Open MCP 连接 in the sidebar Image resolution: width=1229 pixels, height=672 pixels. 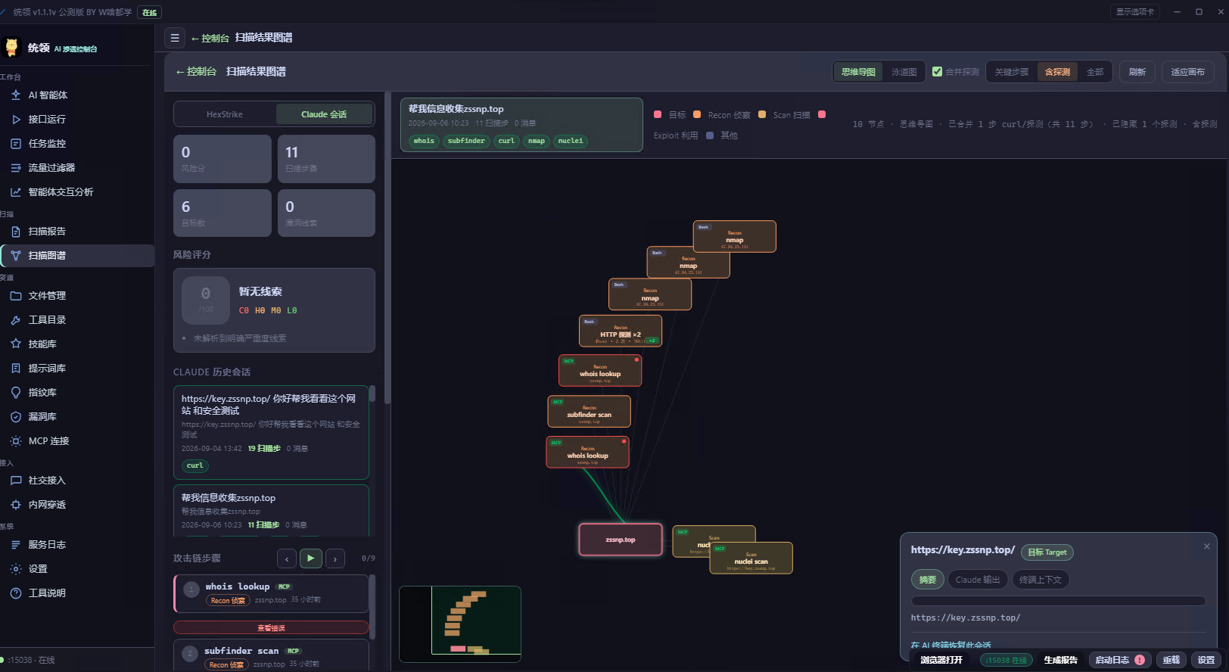pyautogui.click(x=48, y=441)
